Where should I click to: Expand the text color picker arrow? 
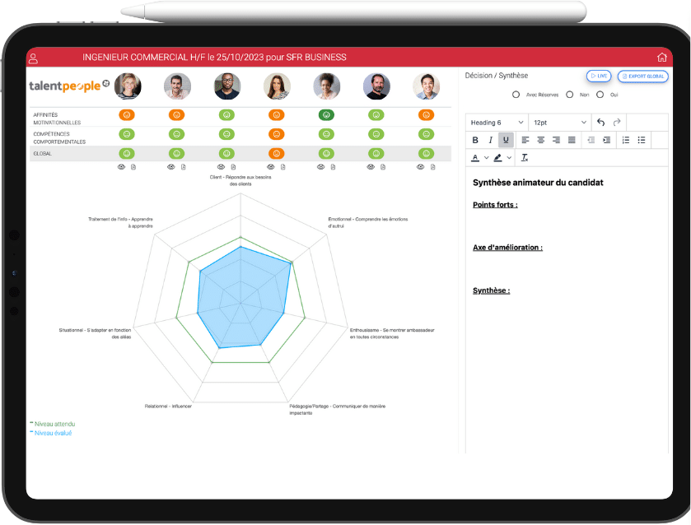pyautogui.click(x=486, y=158)
